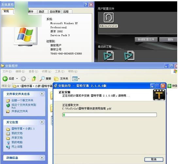Click the address bar path field
The image size is (188, 164).
click(x=32, y=86)
